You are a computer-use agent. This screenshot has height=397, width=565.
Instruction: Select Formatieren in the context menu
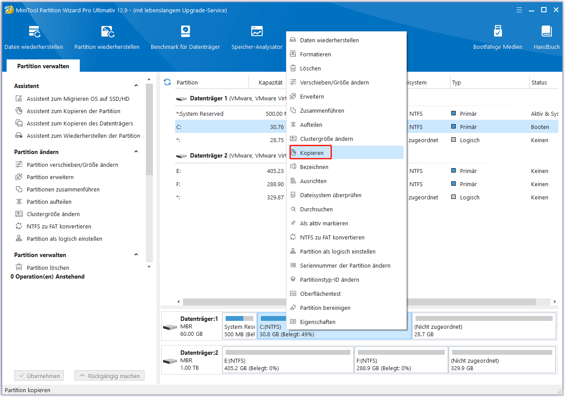coord(346,55)
